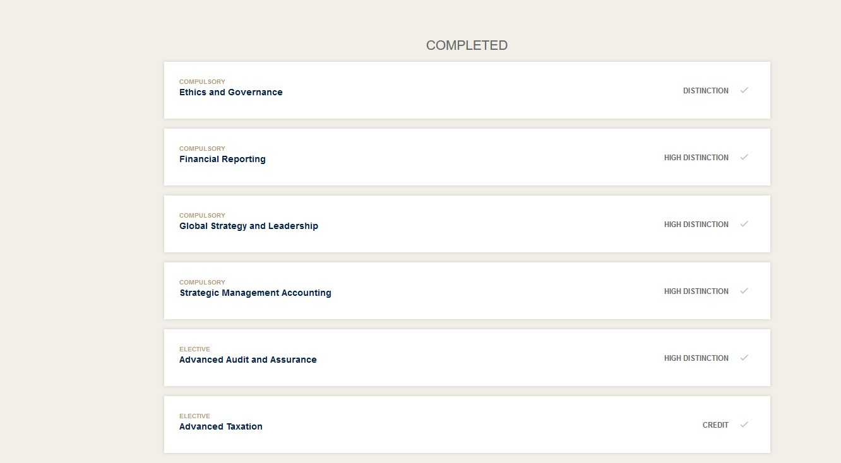
Task: Click the COMPULSORY label above Ethics and Governance
Action: 202,82
